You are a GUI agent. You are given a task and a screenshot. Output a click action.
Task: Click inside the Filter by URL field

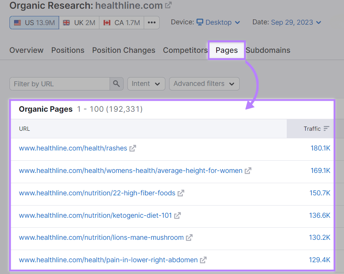coord(60,84)
